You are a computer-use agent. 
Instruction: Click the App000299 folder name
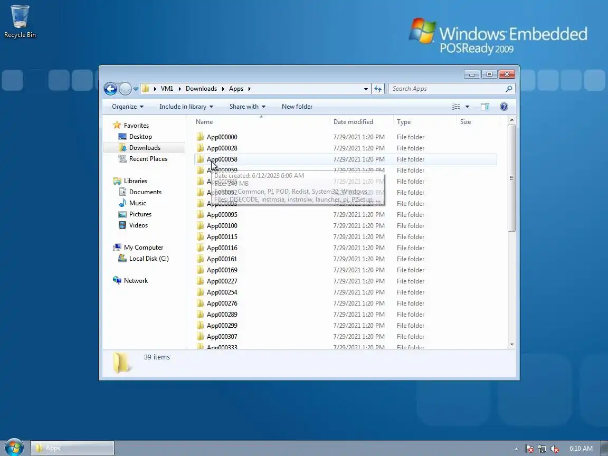[222, 325]
